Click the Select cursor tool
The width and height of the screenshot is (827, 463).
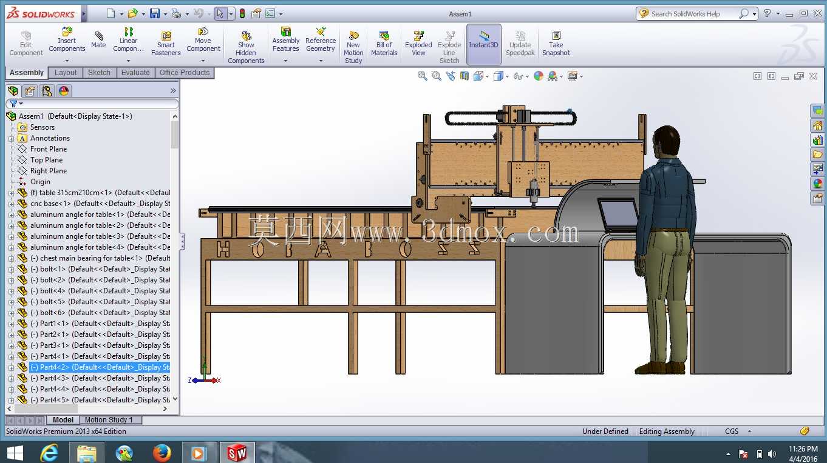click(x=220, y=13)
